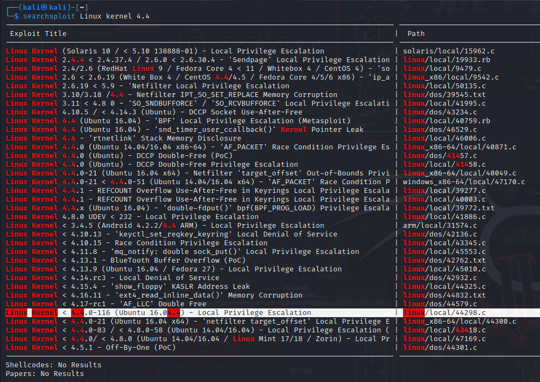
Task: Select the < 4.5.1 Off-By-One (PoC) title
Action: click(91, 348)
